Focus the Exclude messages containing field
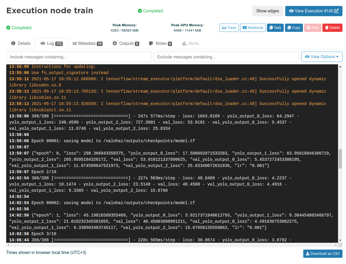Image resolution: width=346 pixels, height=264 pixels. pos(226,57)
